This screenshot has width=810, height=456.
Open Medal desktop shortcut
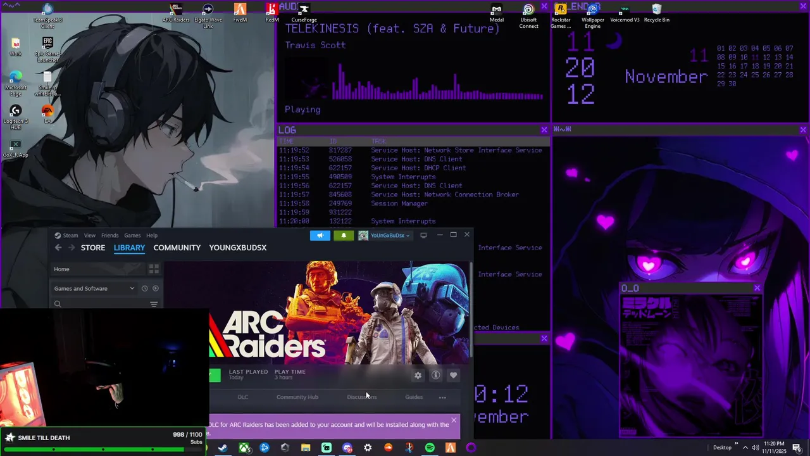(497, 13)
